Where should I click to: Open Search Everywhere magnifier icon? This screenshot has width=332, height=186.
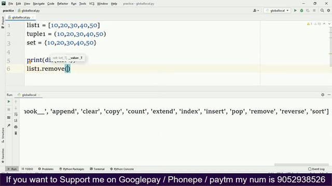point(322,10)
